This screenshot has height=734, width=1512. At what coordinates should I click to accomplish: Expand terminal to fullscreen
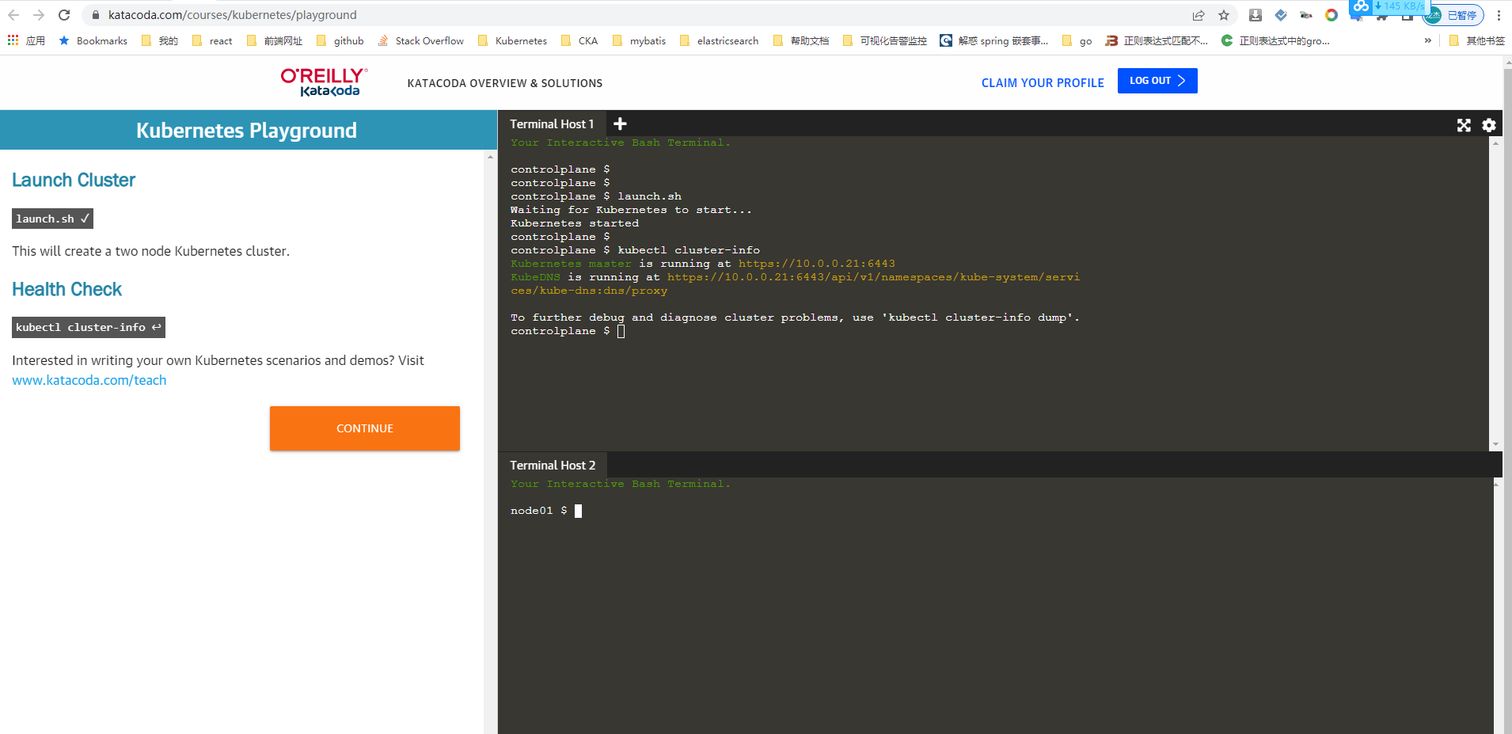point(1464,125)
